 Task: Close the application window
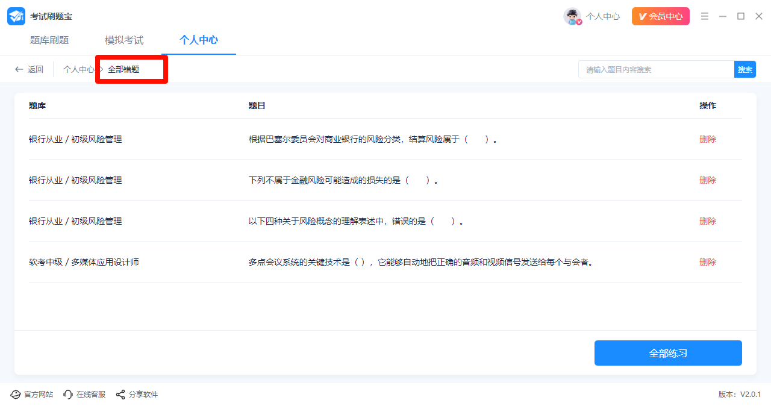[x=759, y=16]
